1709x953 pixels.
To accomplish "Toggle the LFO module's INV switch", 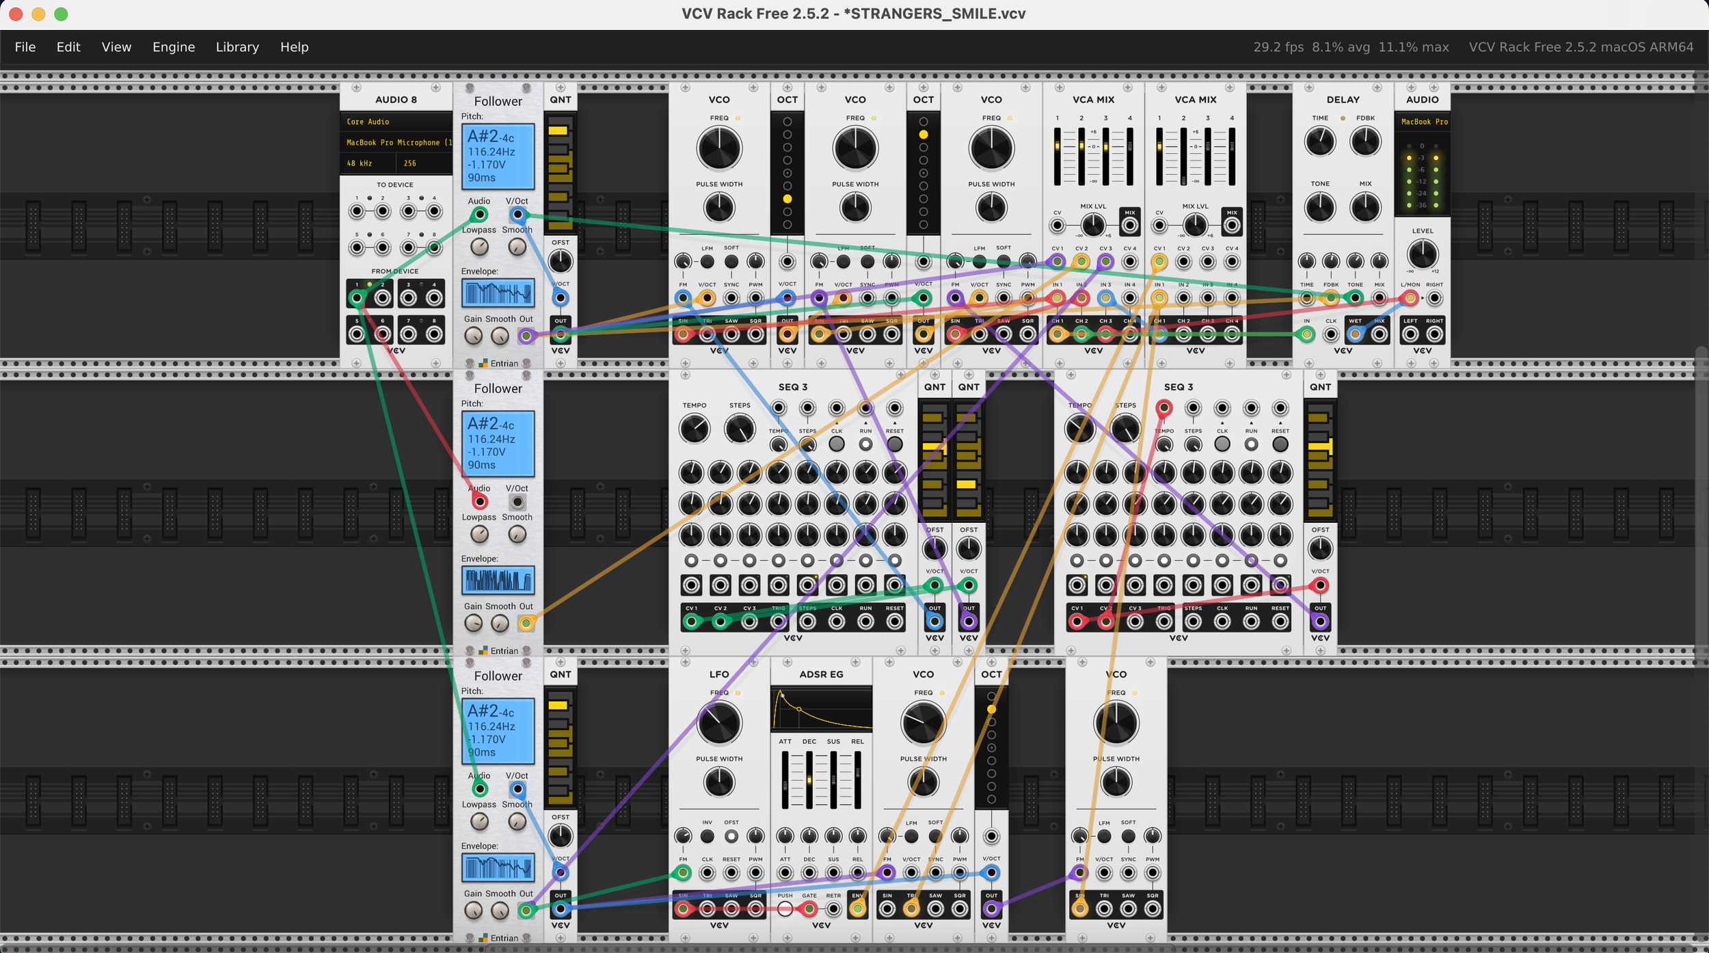I will tap(707, 836).
